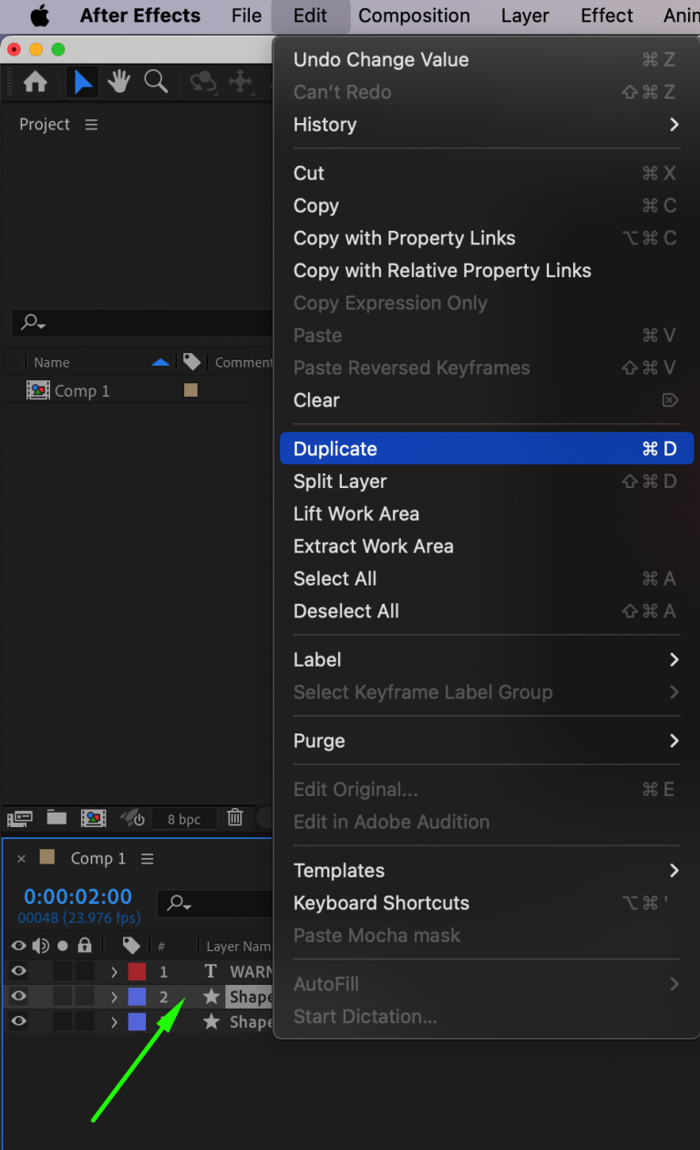Select the Zoom tool
The image size is (700, 1150).
[156, 81]
